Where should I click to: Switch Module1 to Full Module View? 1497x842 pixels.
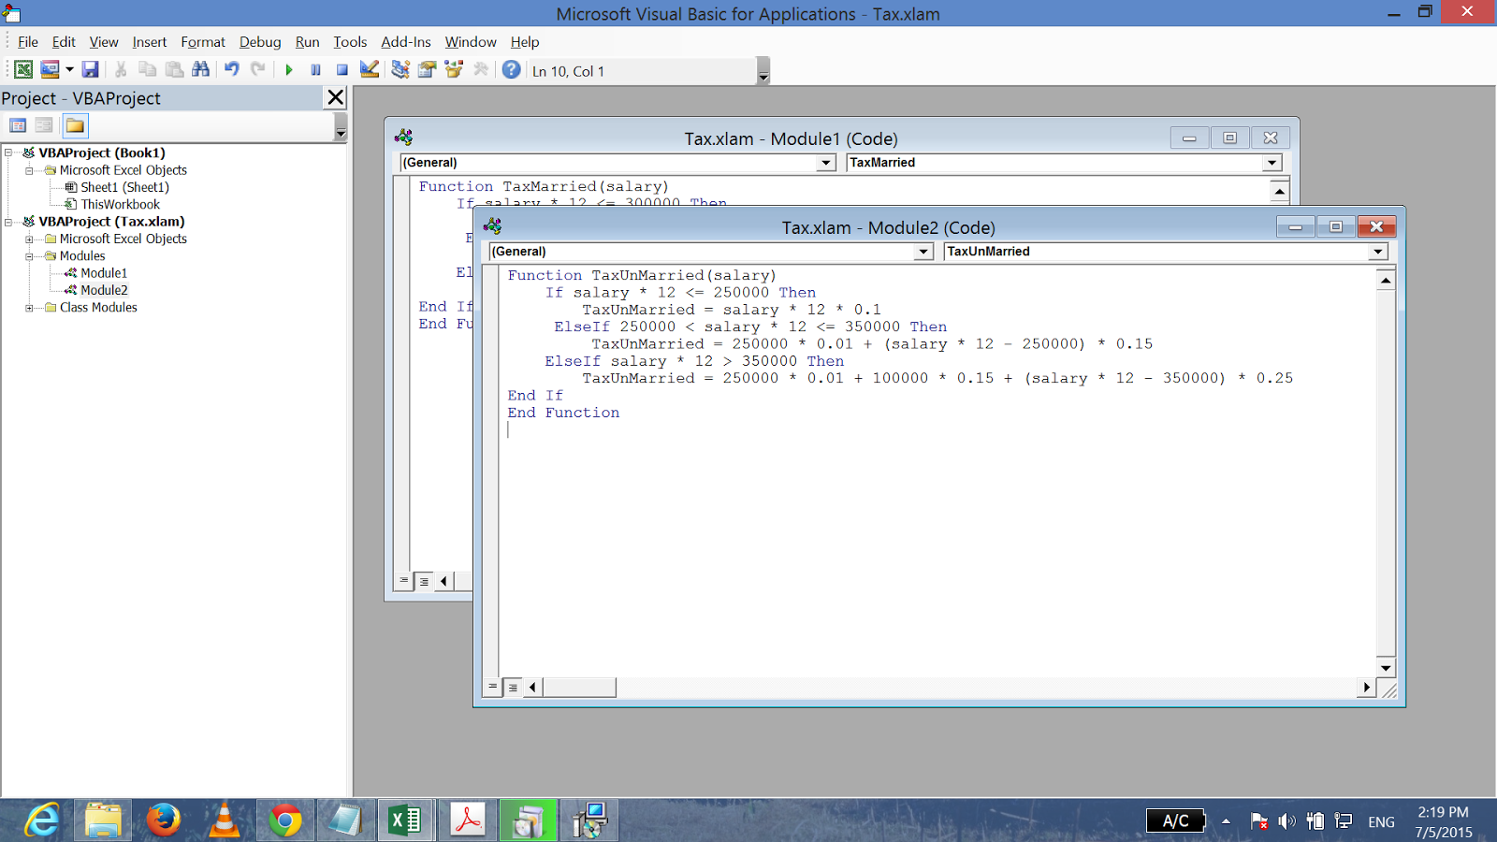click(424, 581)
